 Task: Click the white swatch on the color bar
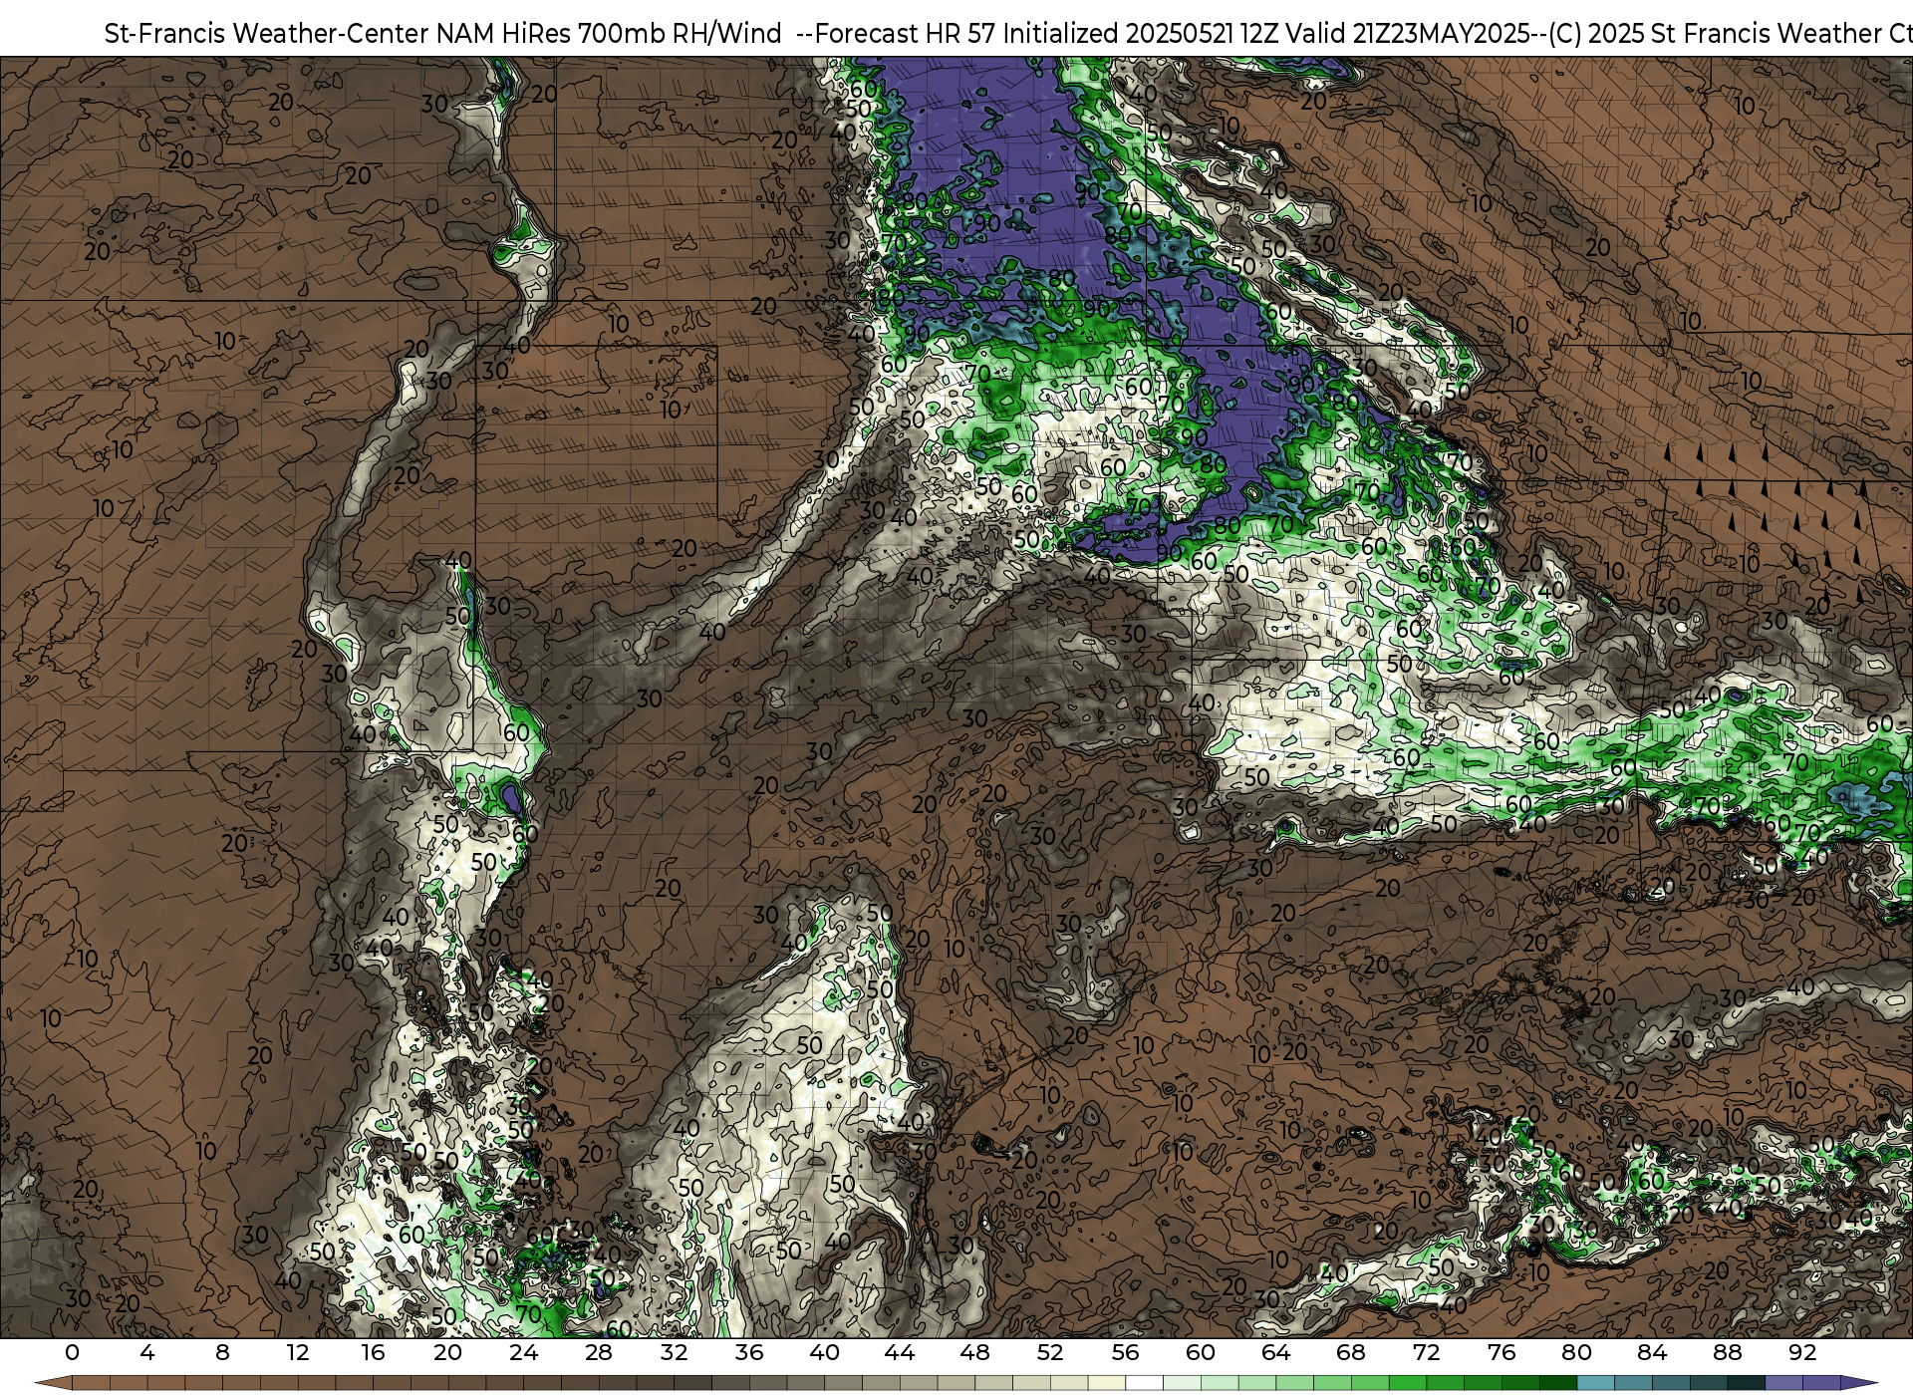pos(1145,1384)
